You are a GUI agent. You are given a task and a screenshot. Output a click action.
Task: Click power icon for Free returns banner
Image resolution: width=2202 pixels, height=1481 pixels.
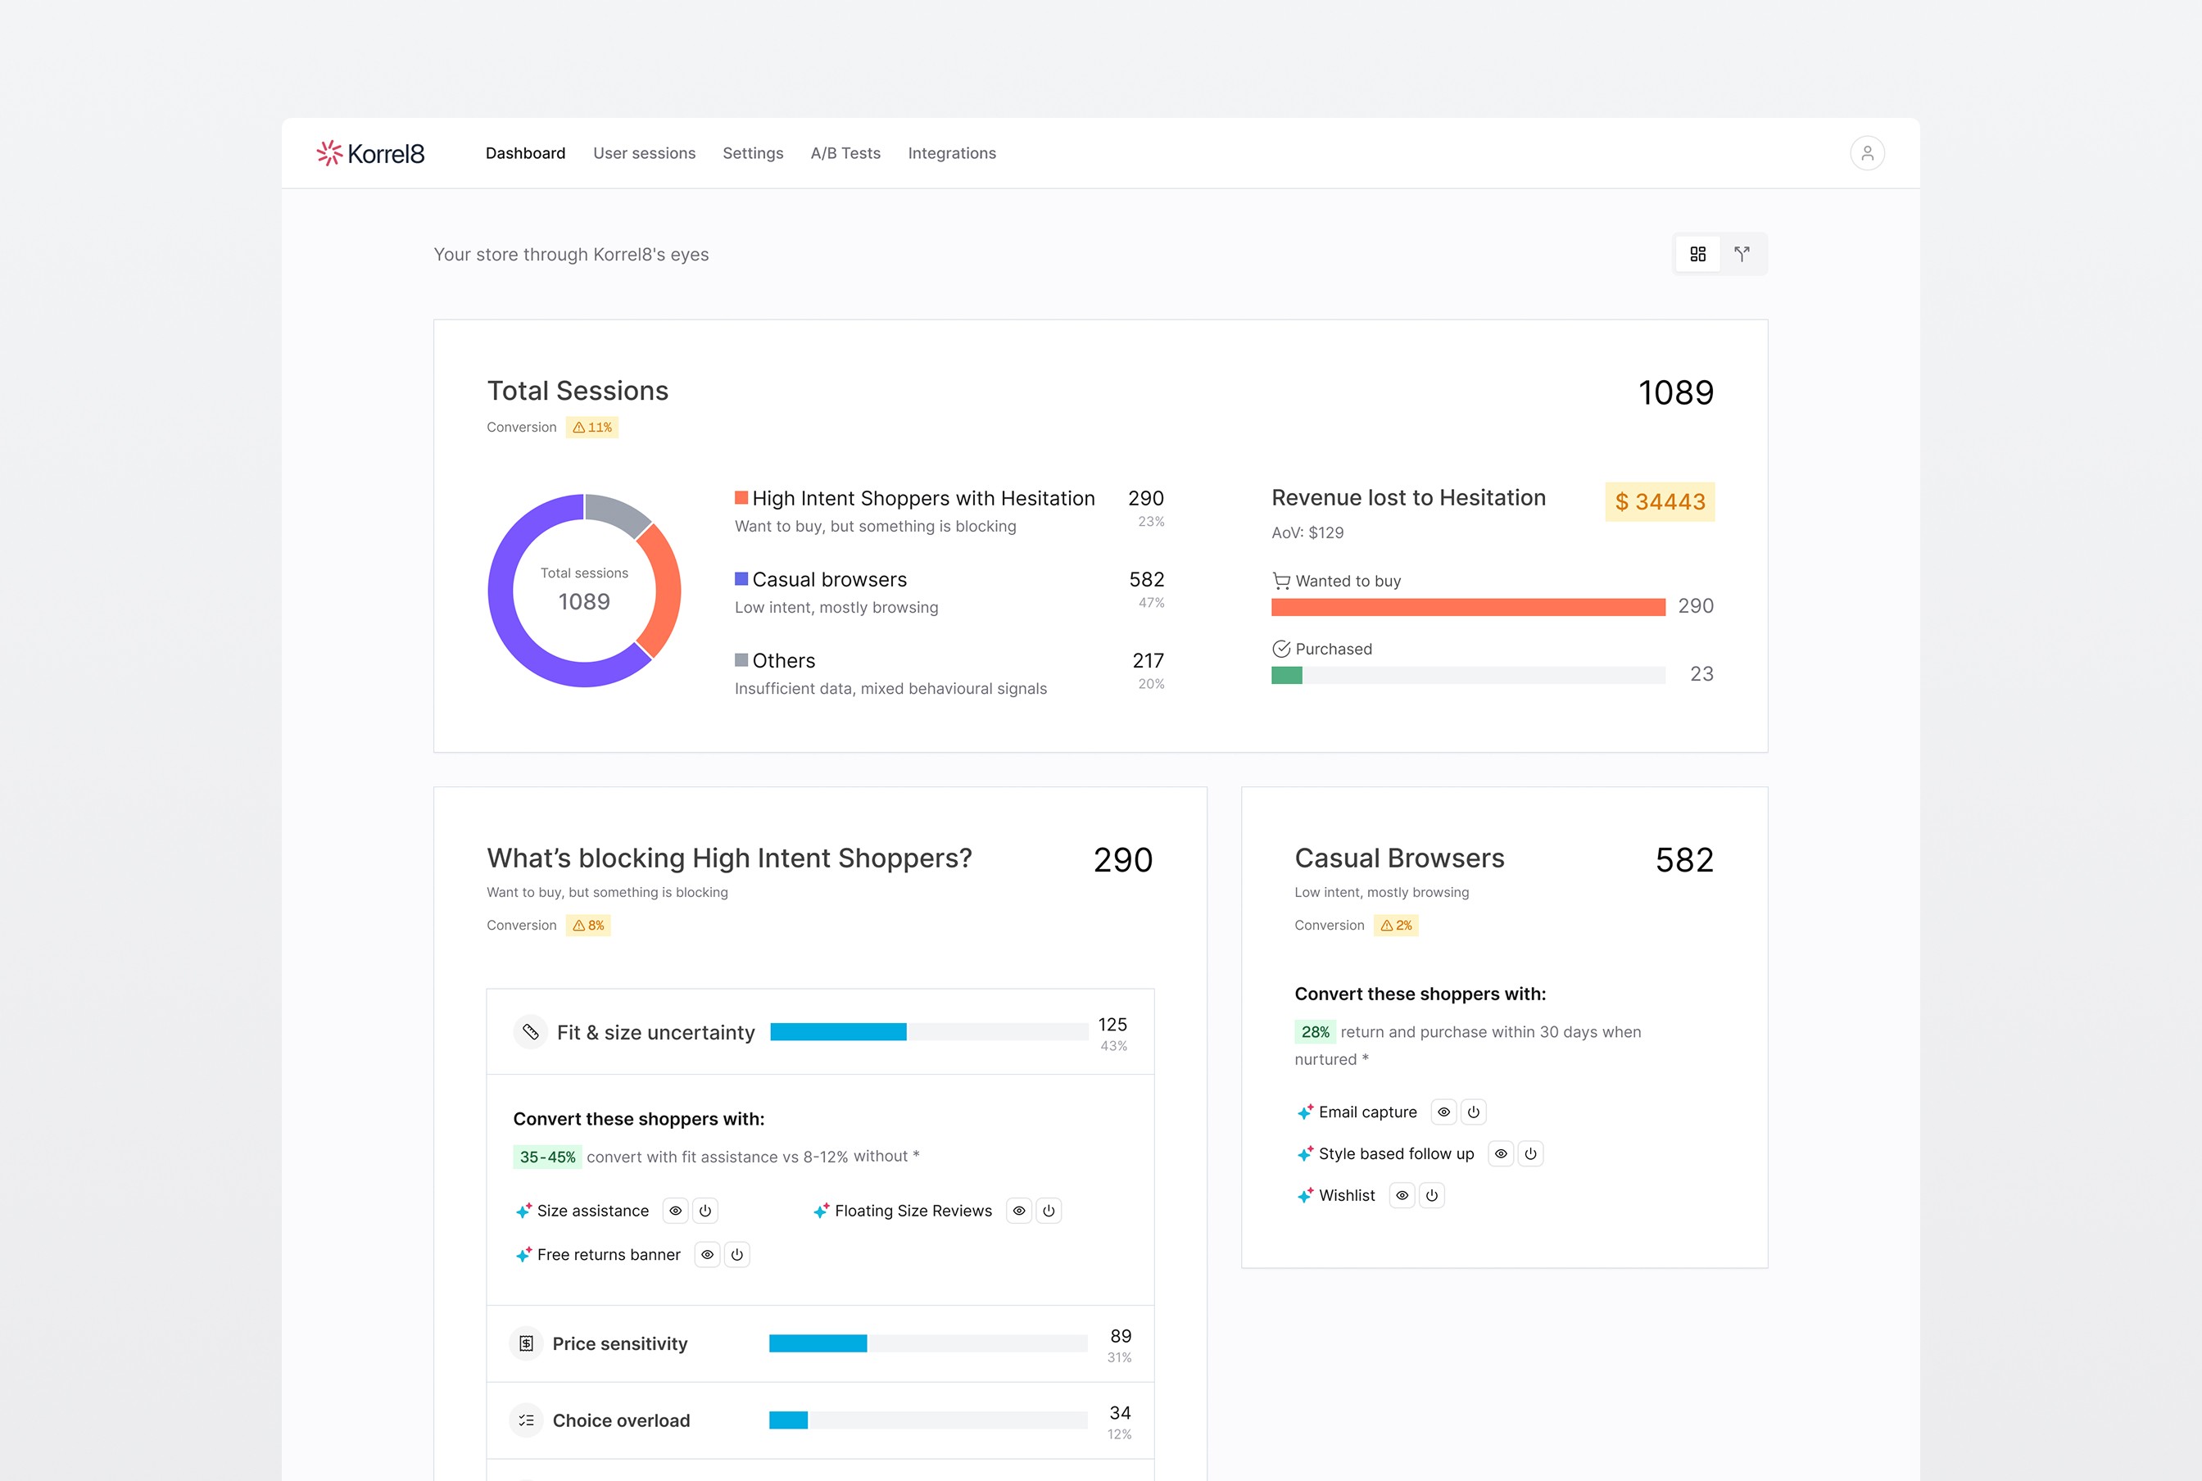(x=736, y=1255)
